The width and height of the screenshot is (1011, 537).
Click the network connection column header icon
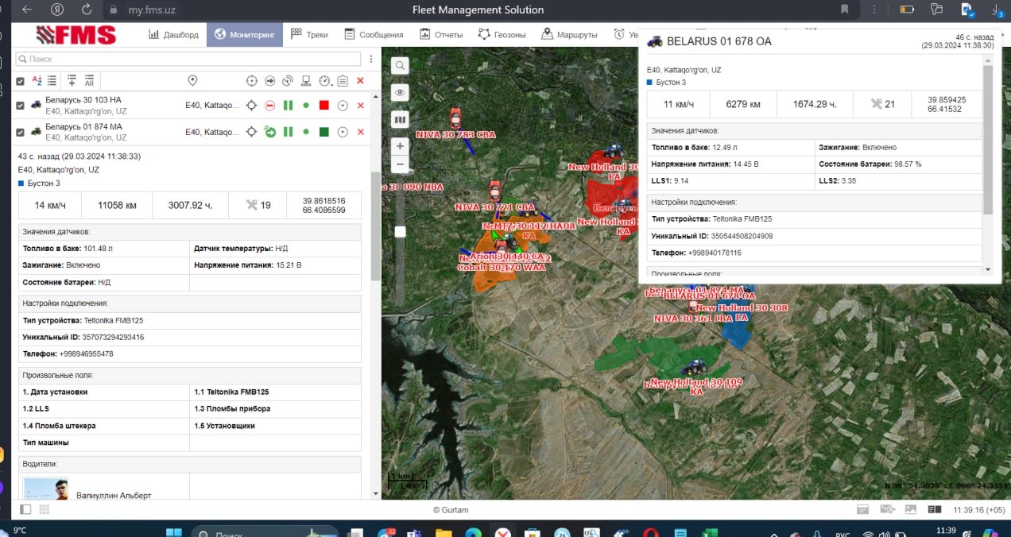[306, 81]
